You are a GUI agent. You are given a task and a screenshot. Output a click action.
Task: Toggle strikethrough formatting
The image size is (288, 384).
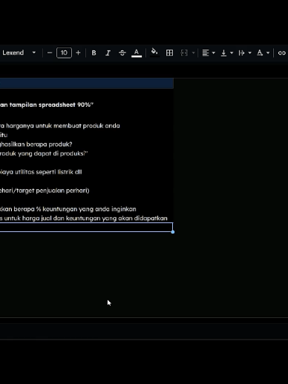[122, 53]
